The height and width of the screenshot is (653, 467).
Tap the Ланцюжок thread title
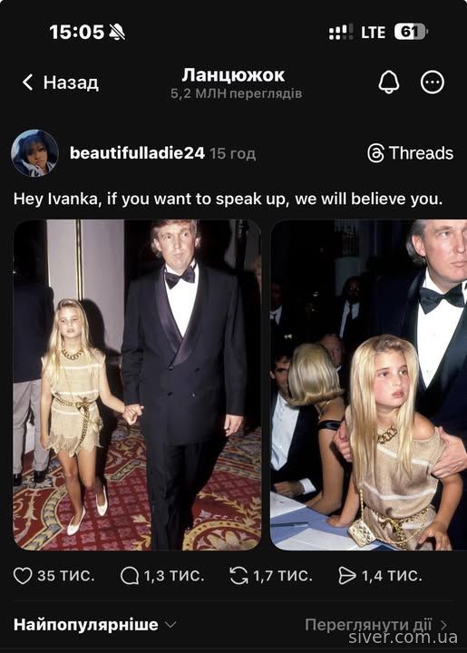[234, 75]
